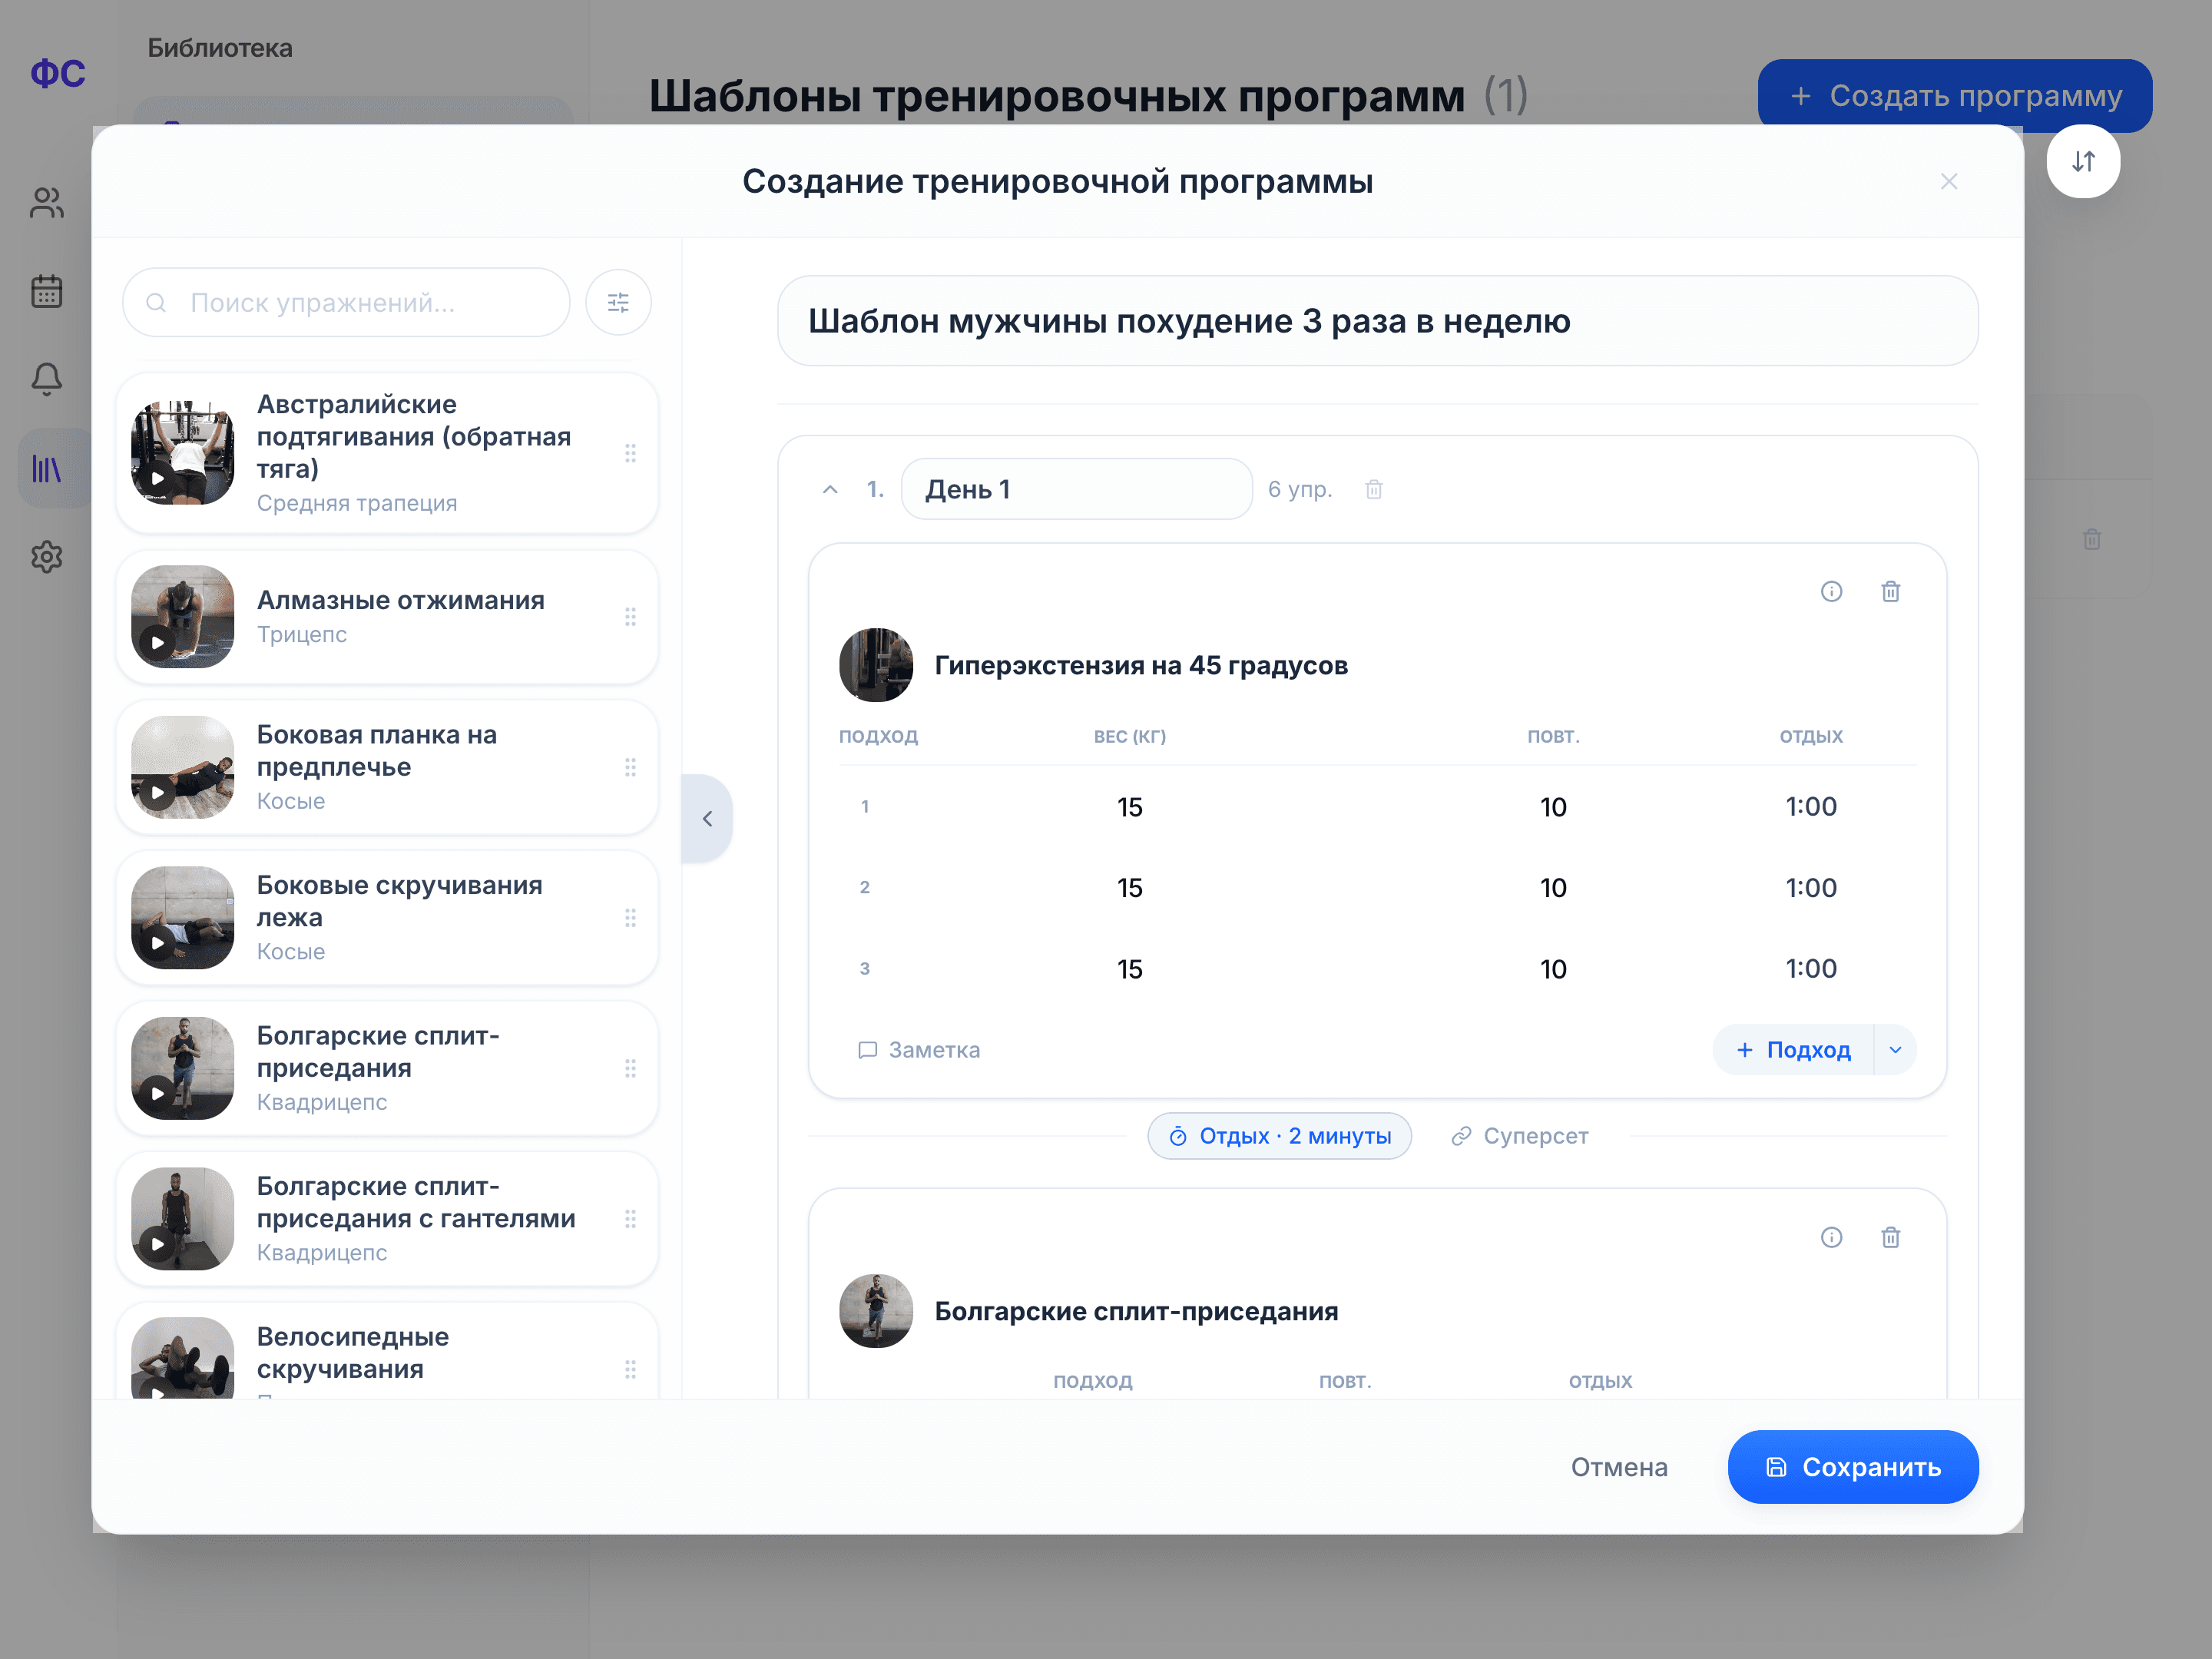This screenshot has height=1659, width=2212.
Task: Open Гиперэкстензия на 45 градусов thumbnail
Action: pyautogui.click(x=876, y=665)
